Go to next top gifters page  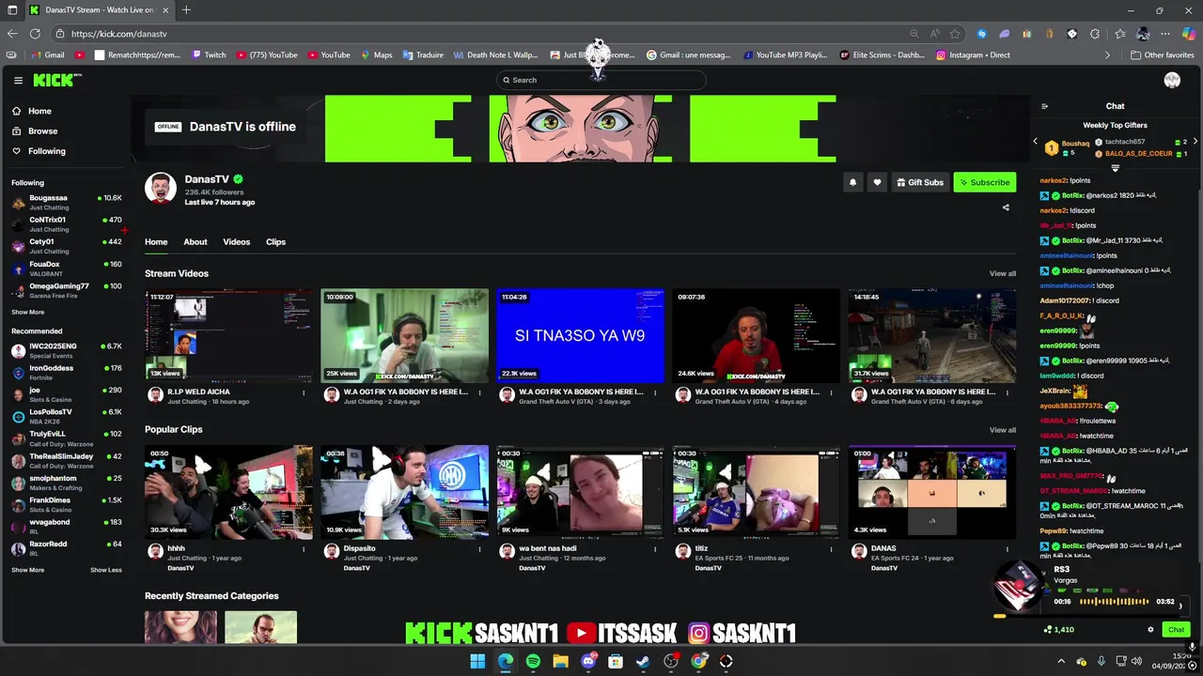click(x=1195, y=142)
